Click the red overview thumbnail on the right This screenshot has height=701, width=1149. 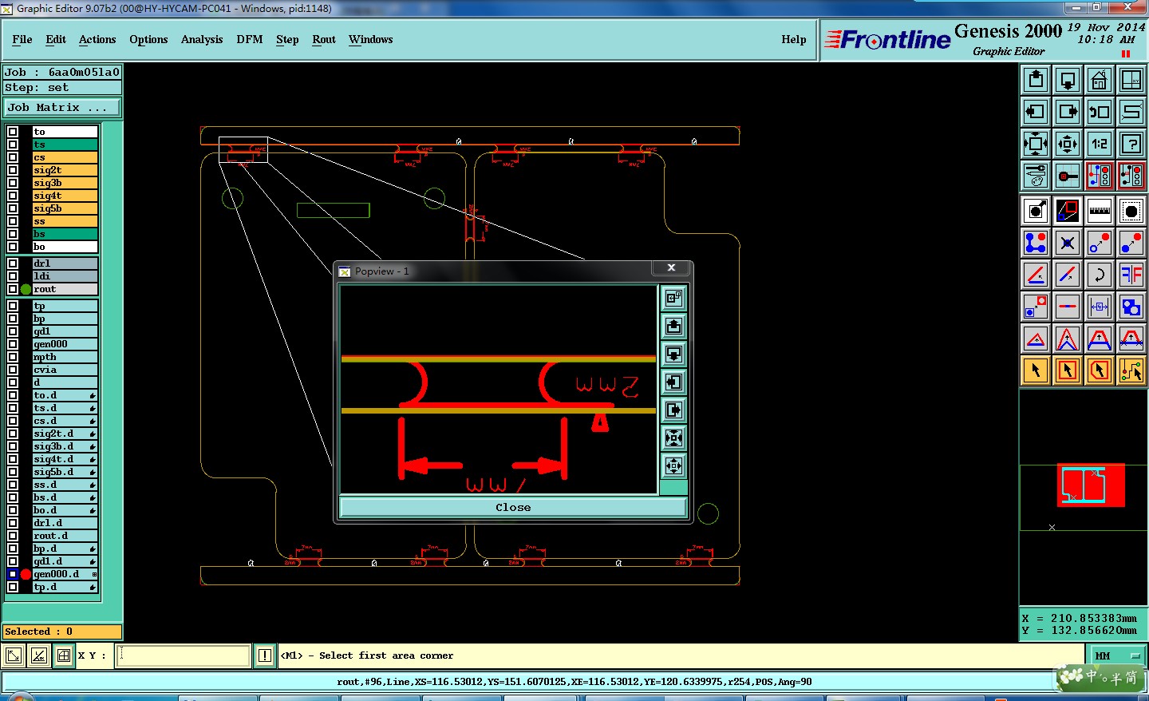(1092, 485)
